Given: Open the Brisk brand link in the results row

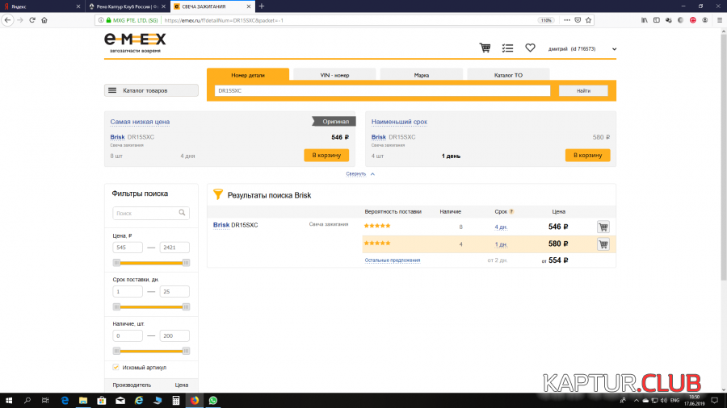Looking at the screenshot, I should [x=221, y=225].
